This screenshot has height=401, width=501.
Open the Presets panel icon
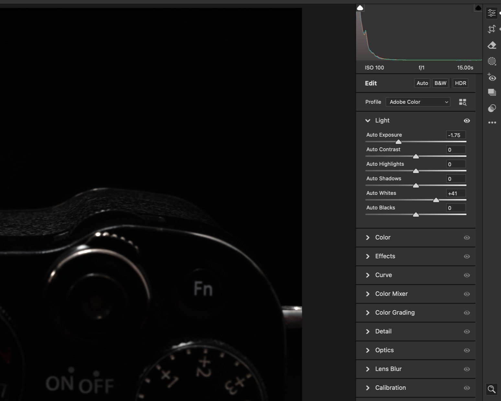(x=492, y=108)
